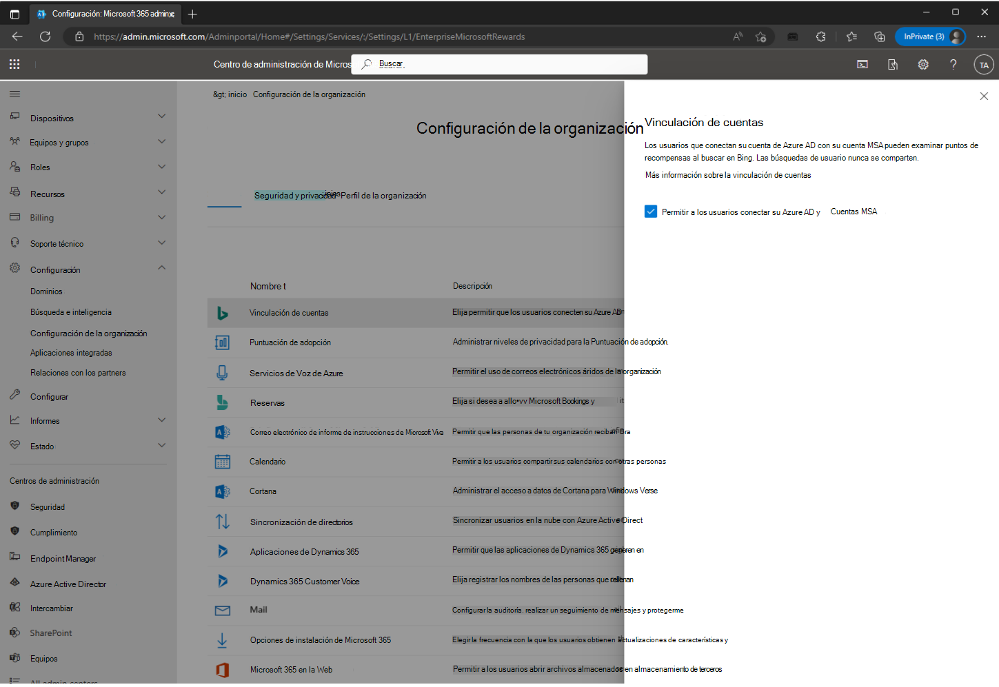
Task: Click the Bookings icon beside Reservas
Action: click(x=222, y=402)
